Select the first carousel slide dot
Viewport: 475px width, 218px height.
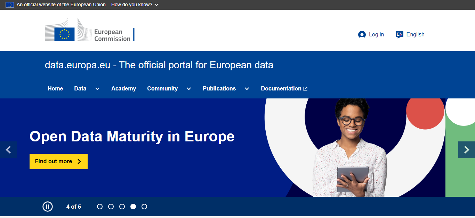click(100, 207)
